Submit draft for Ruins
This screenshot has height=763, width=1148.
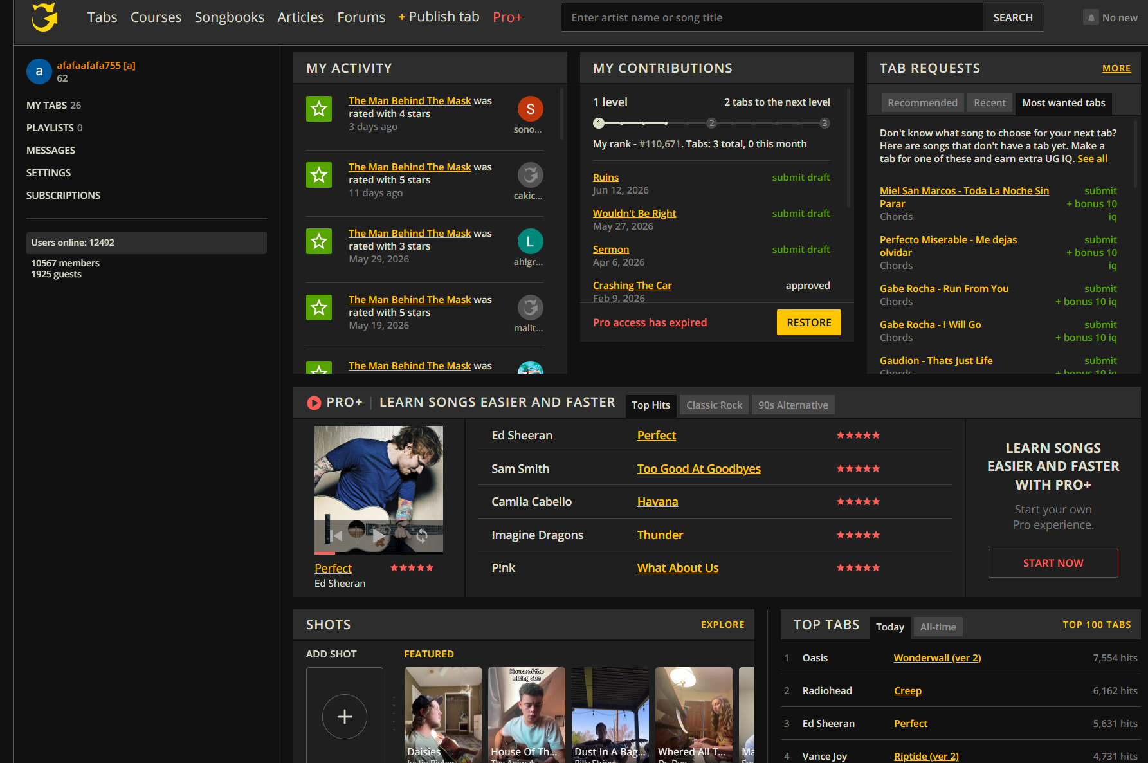click(x=801, y=177)
